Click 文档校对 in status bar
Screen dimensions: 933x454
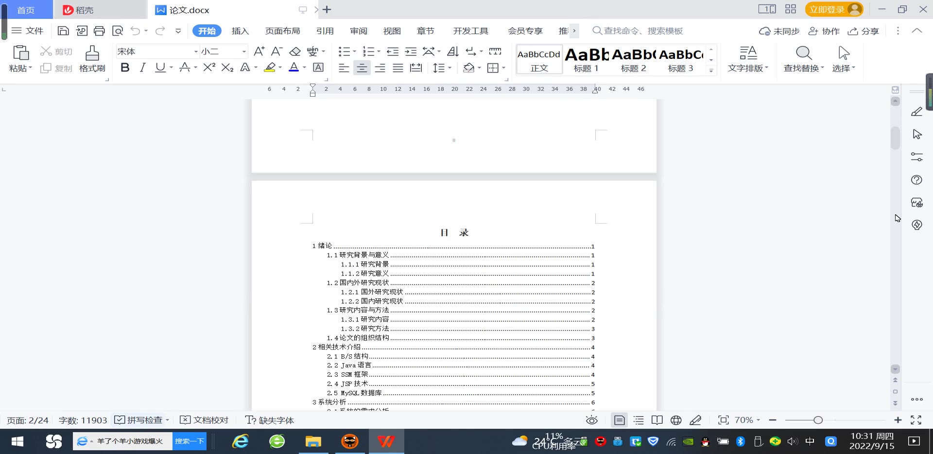204,420
